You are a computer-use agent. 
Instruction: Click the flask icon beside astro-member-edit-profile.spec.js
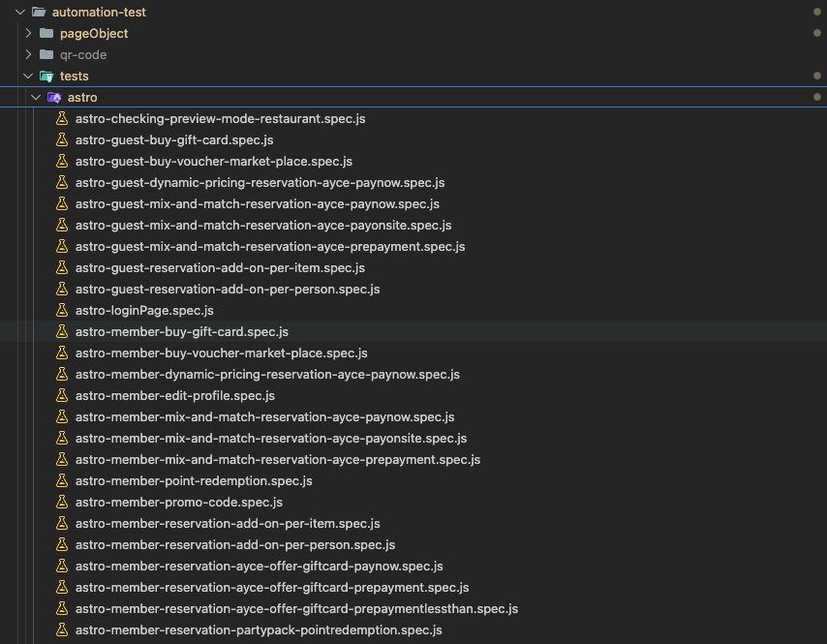62,396
